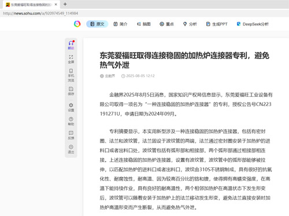Open a new browser tab with plus button

coord(65,4)
